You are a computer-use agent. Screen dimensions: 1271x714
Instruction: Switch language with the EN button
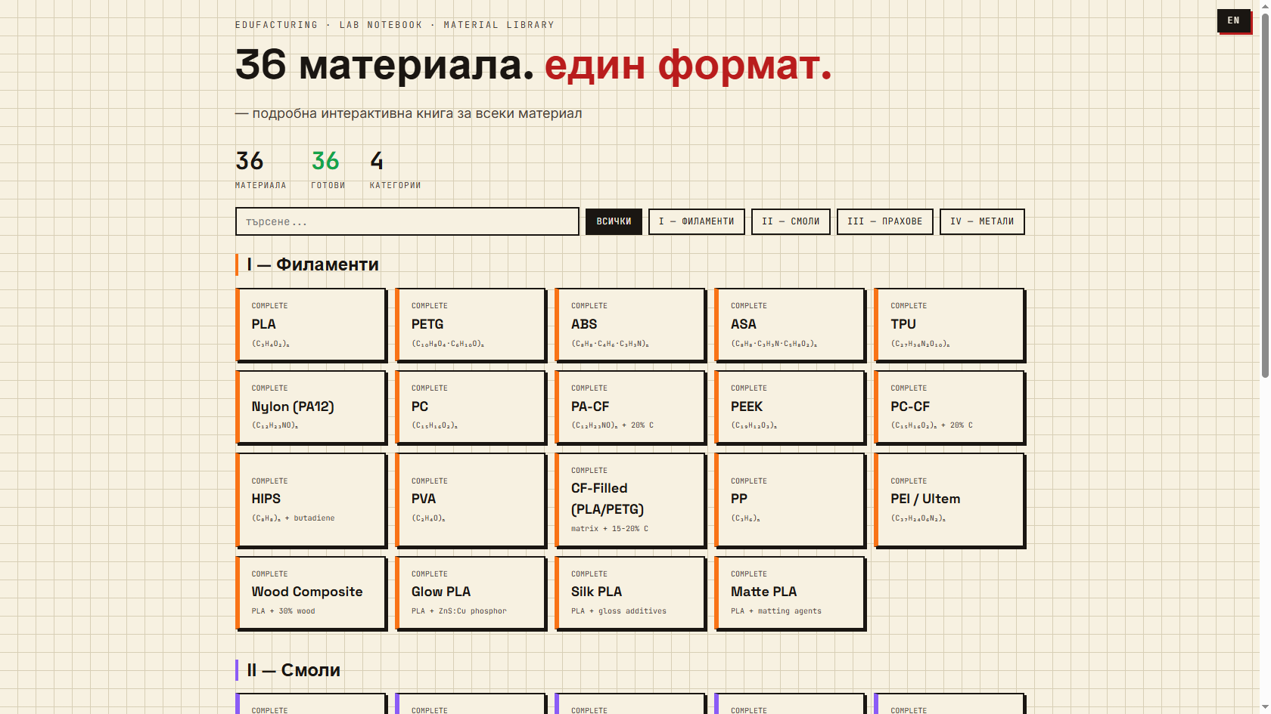(x=1233, y=20)
